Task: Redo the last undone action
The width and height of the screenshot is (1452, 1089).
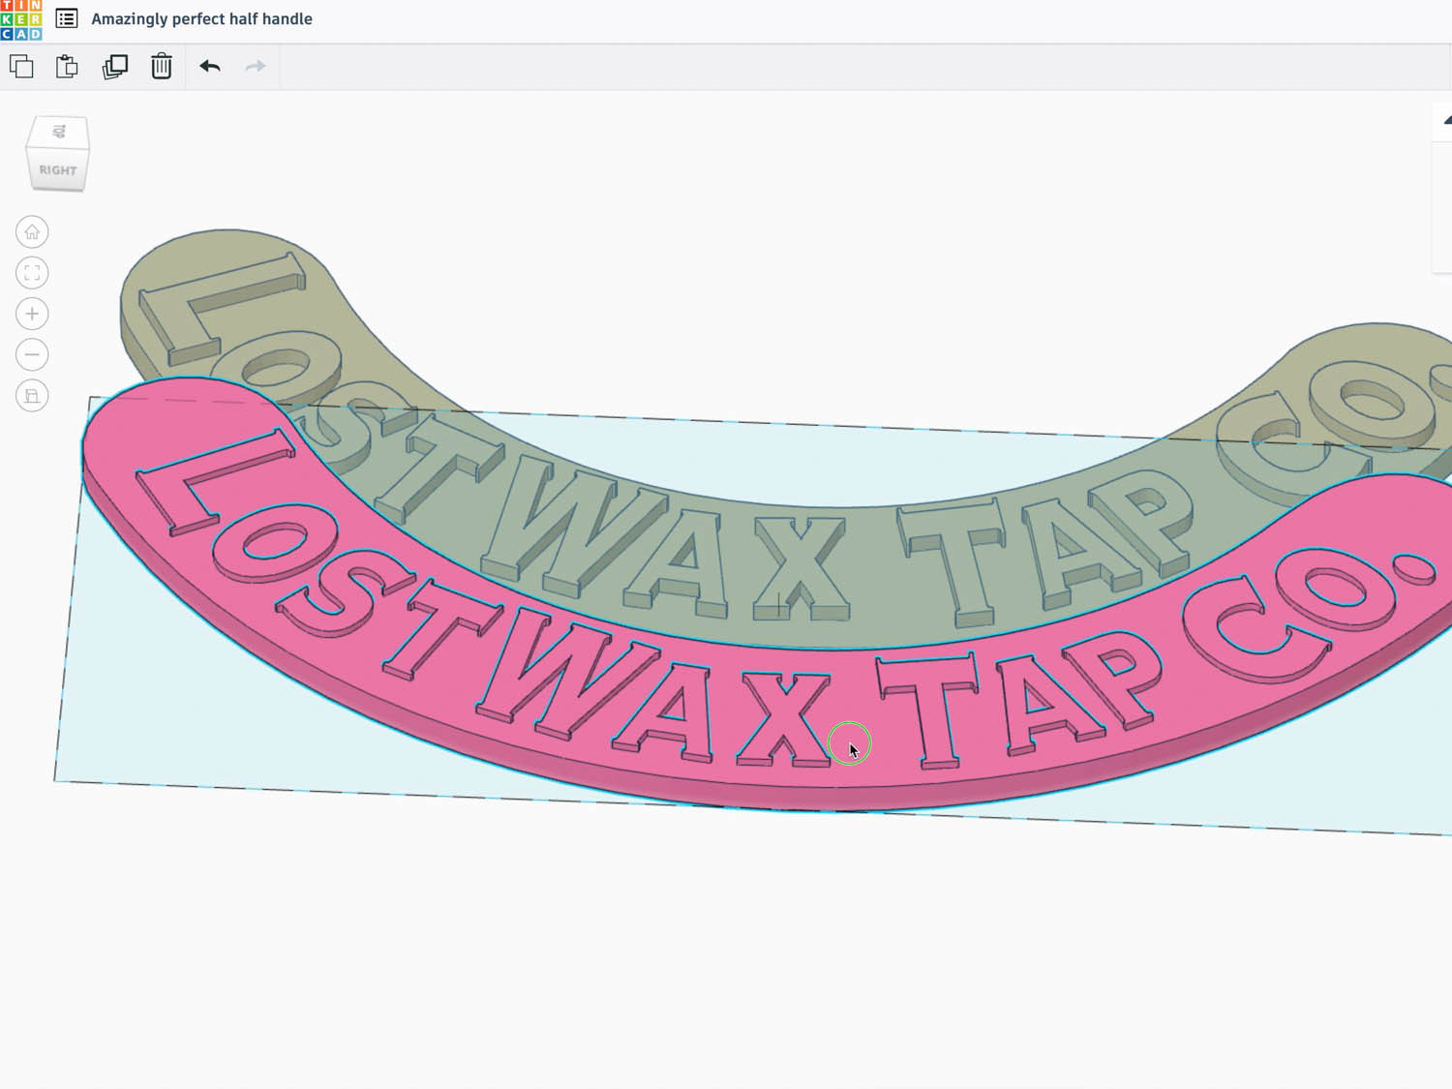Action: 256,66
